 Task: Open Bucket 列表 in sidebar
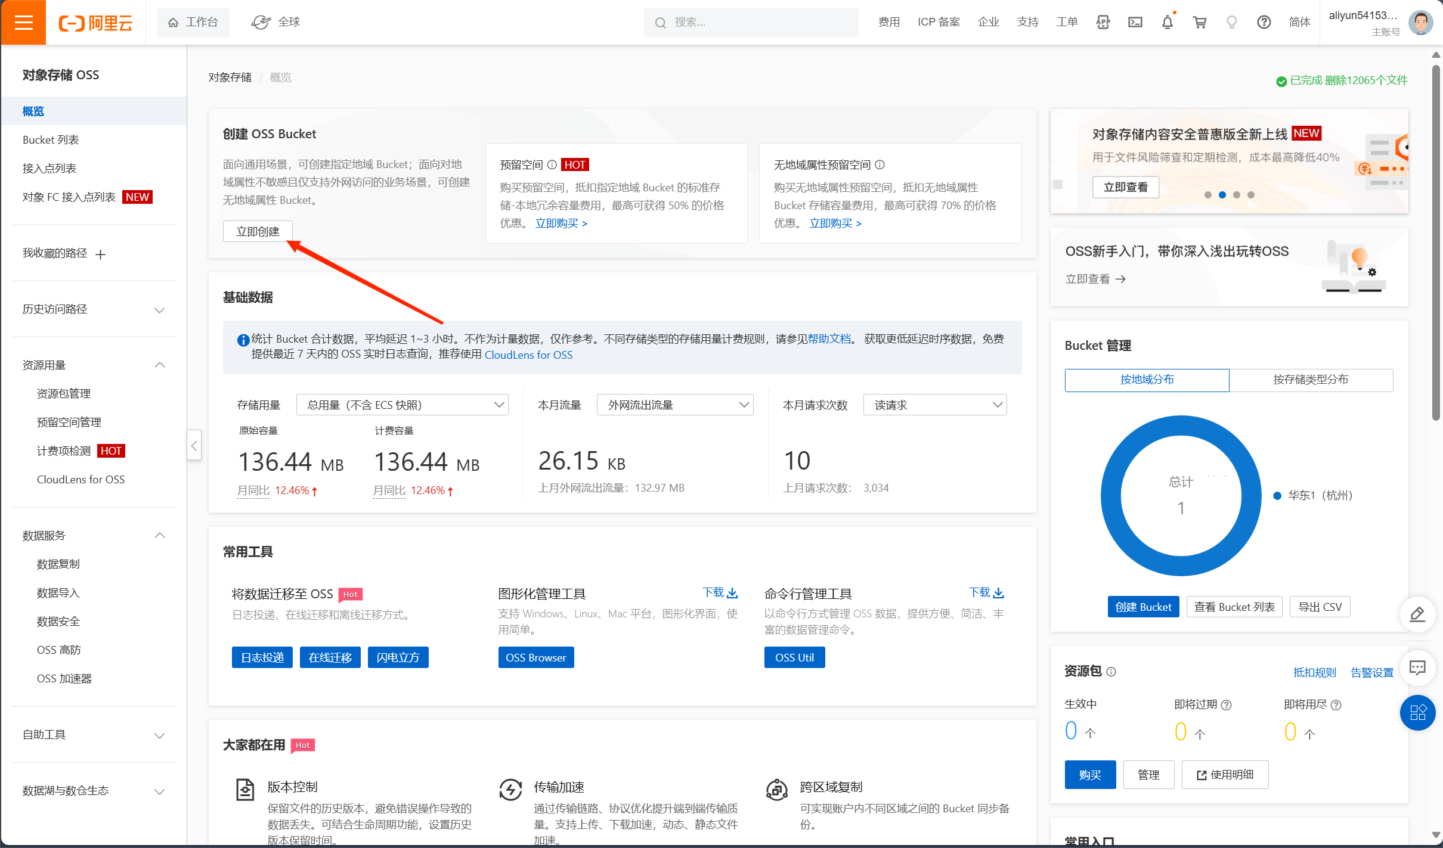51,140
